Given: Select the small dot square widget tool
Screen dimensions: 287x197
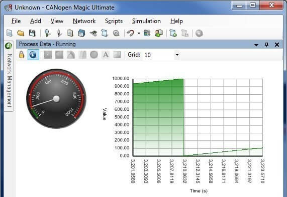Looking at the screenshot, I should [x=48, y=55].
